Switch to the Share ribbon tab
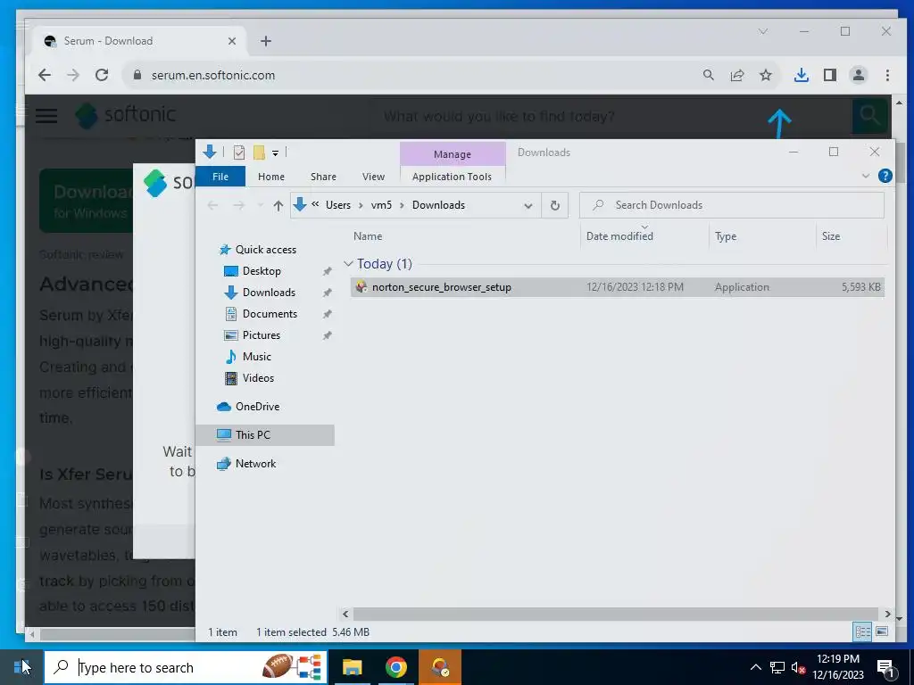 (323, 177)
